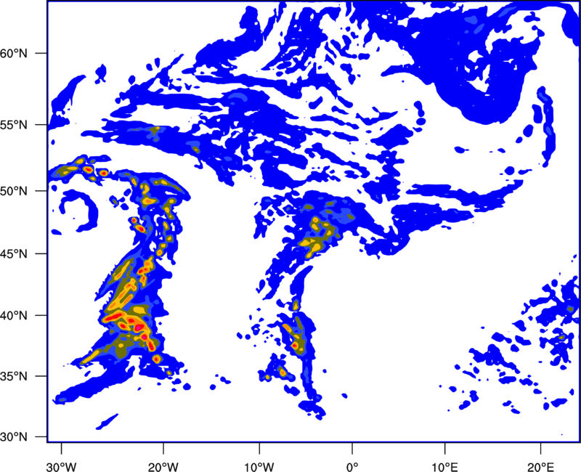This screenshot has height=472, width=581.
Task: Click the 0° longitude label
Action: [352, 465]
